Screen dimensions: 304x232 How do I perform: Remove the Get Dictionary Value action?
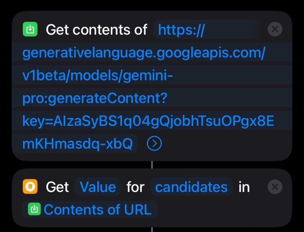point(275,187)
